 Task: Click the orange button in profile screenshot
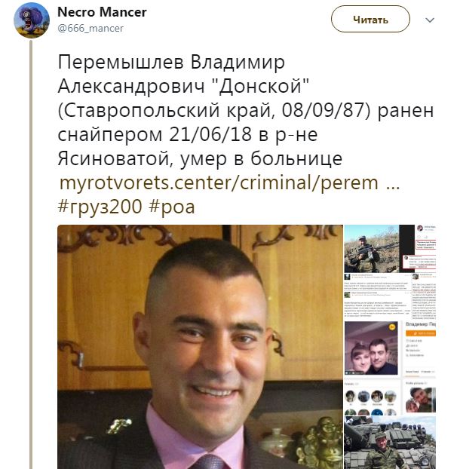421,333
